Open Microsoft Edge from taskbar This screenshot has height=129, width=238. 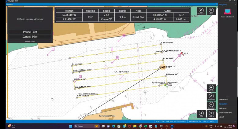click(113, 126)
